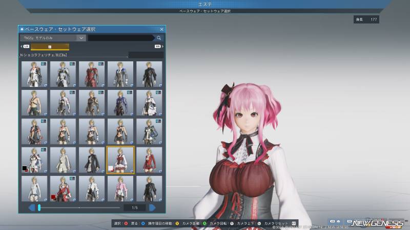This screenshot has height=230, width=410.
Task: Click the cyan page slider handle
Action: (x=39, y=208)
